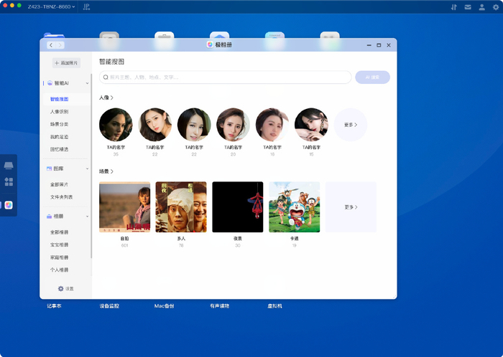This screenshot has width=503, height=357.
Task: Click the yellow macOS minimize button
Action: click(12, 6)
